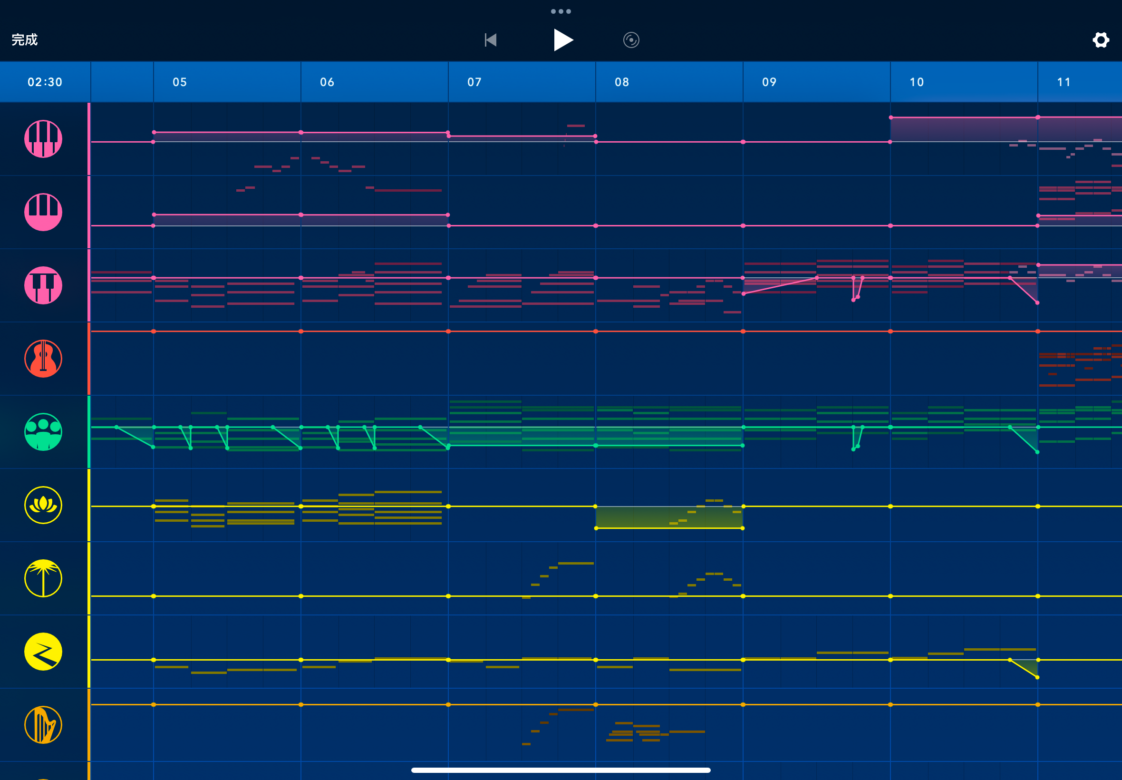Select the filled yellow arrow synth track icon
1122x780 pixels.
pos(43,652)
